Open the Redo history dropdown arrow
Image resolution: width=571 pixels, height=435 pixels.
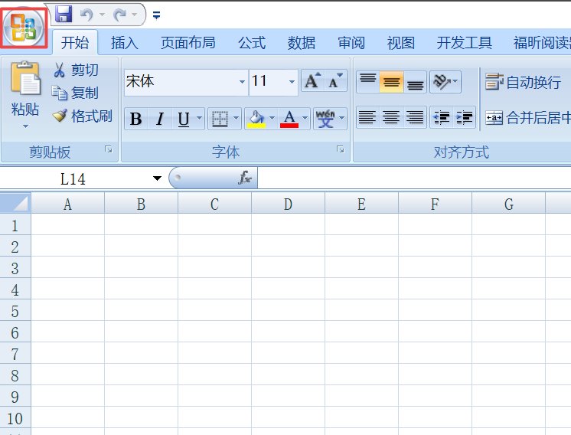[135, 15]
